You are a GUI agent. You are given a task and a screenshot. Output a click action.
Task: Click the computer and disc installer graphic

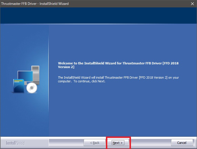26,79
